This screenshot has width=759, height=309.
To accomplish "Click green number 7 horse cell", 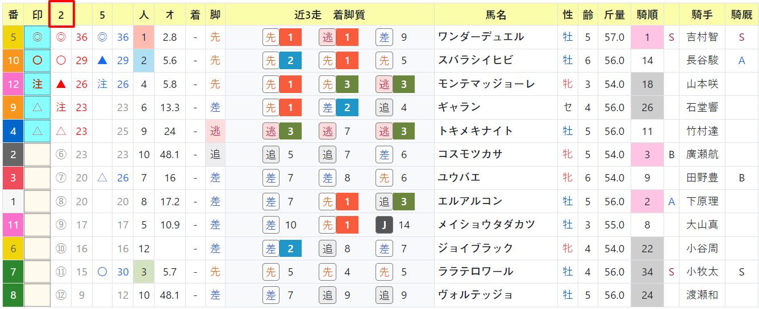I will click(13, 272).
